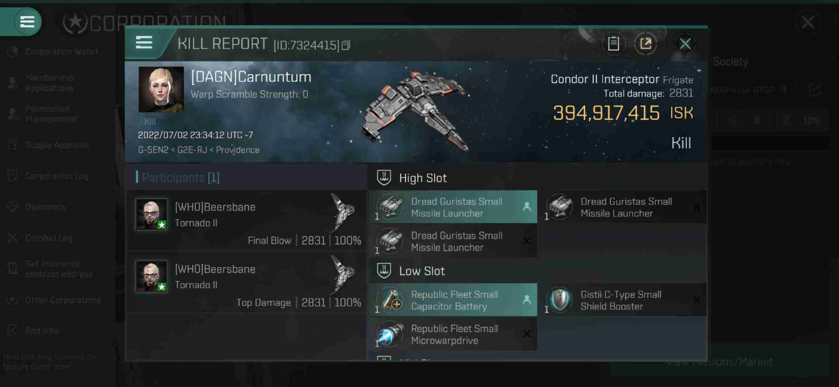Click the shield/combat High Slot icon
The width and height of the screenshot is (839, 387).
(x=384, y=177)
